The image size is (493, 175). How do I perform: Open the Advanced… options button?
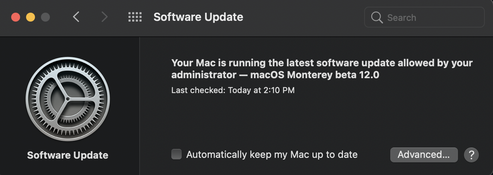coord(424,155)
